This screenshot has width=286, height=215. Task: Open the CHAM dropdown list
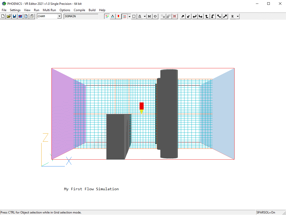click(x=59, y=16)
